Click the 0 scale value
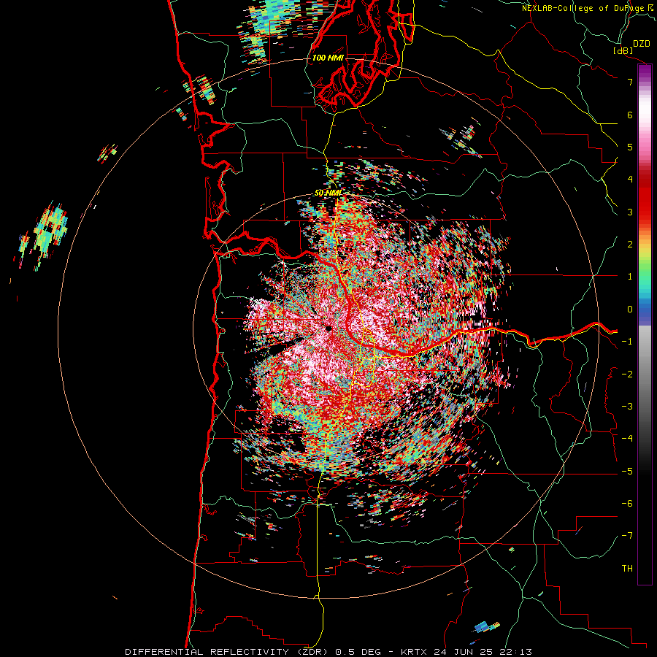657x657 pixels. pyautogui.click(x=630, y=310)
